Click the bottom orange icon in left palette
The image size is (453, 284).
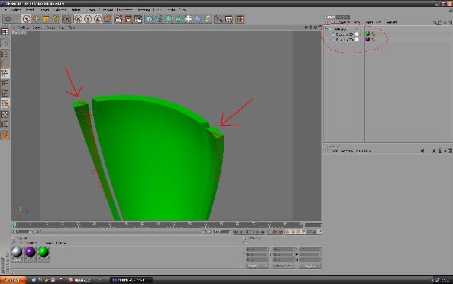tap(5, 136)
